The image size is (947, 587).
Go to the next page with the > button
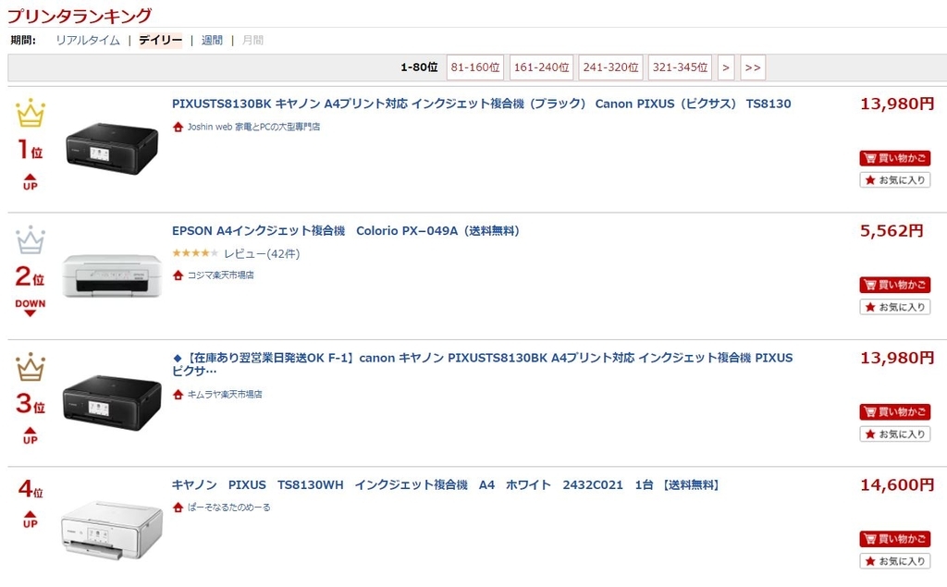(x=726, y=67)
